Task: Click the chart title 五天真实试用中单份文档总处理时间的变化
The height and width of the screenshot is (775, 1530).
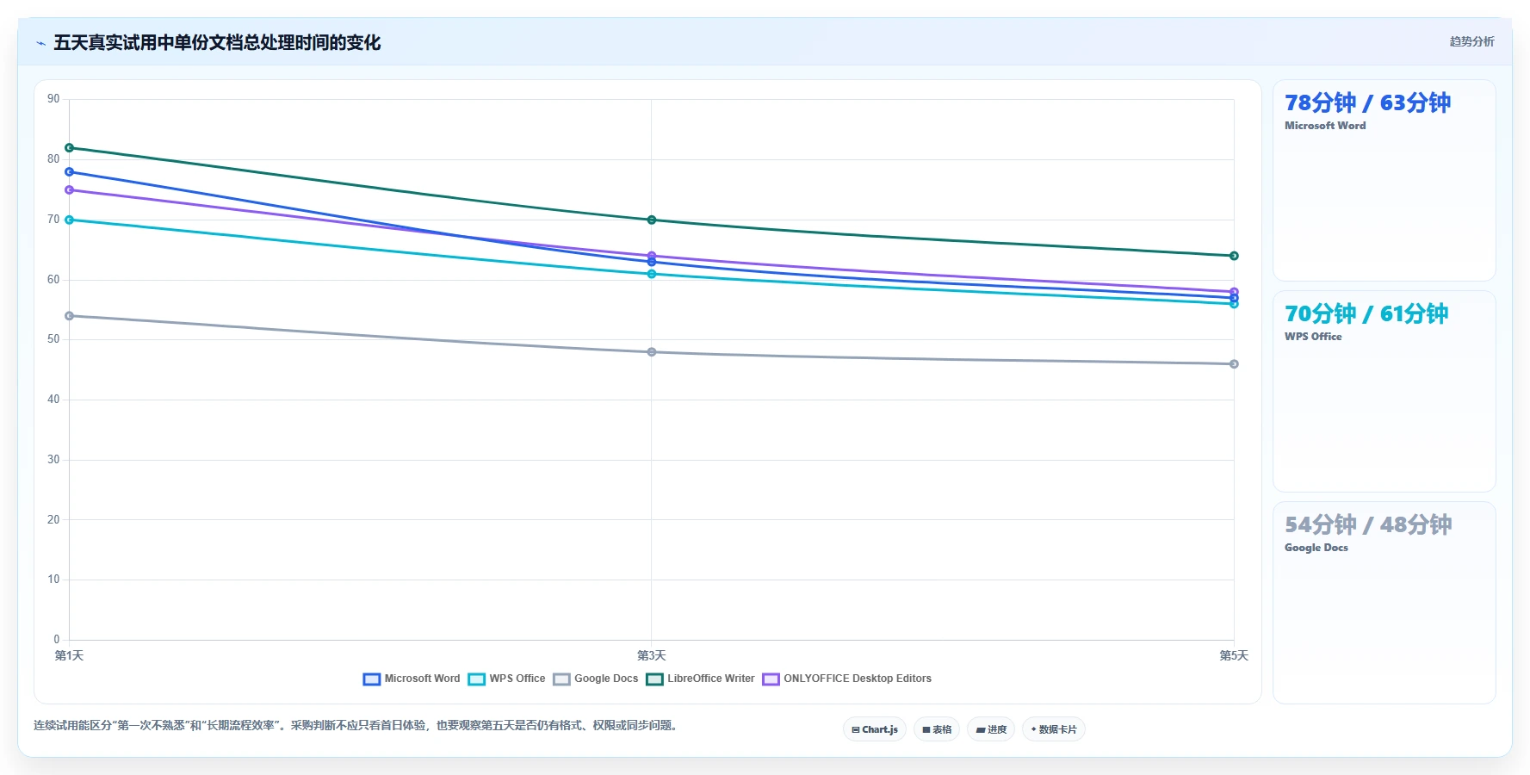Action: 217,43
